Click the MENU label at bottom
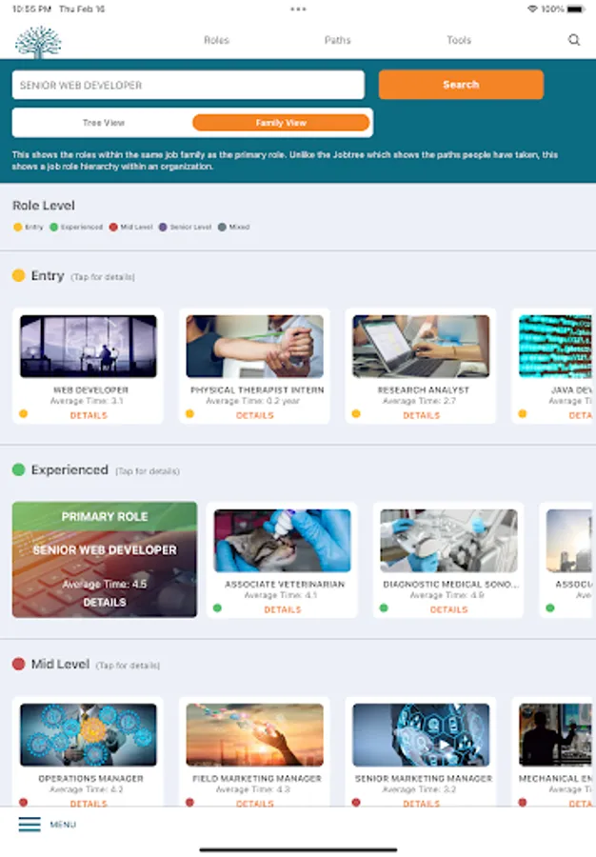 point(63,825)
